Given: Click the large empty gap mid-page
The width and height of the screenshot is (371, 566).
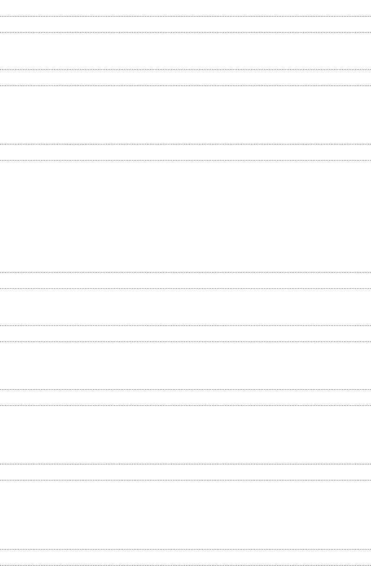Looking at the screenshot, I should tap(185, 216).
